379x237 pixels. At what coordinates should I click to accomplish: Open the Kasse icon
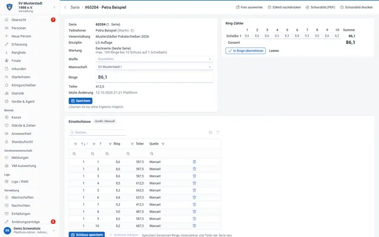[x=7, y=117]
